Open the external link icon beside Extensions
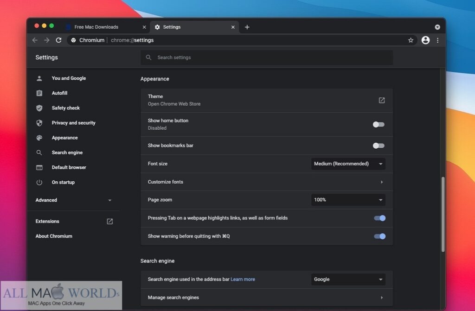The height and width of the screenshot is (311, 475). click(x=109, y=222)
